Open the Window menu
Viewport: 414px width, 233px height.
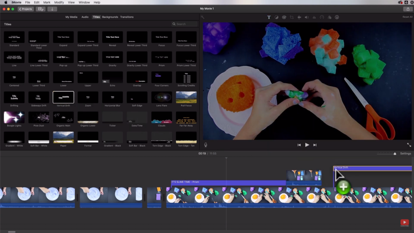84,2
